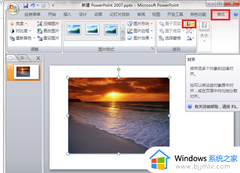Open the 审阅 tab
Screen dimensions: 240x173
141,14
